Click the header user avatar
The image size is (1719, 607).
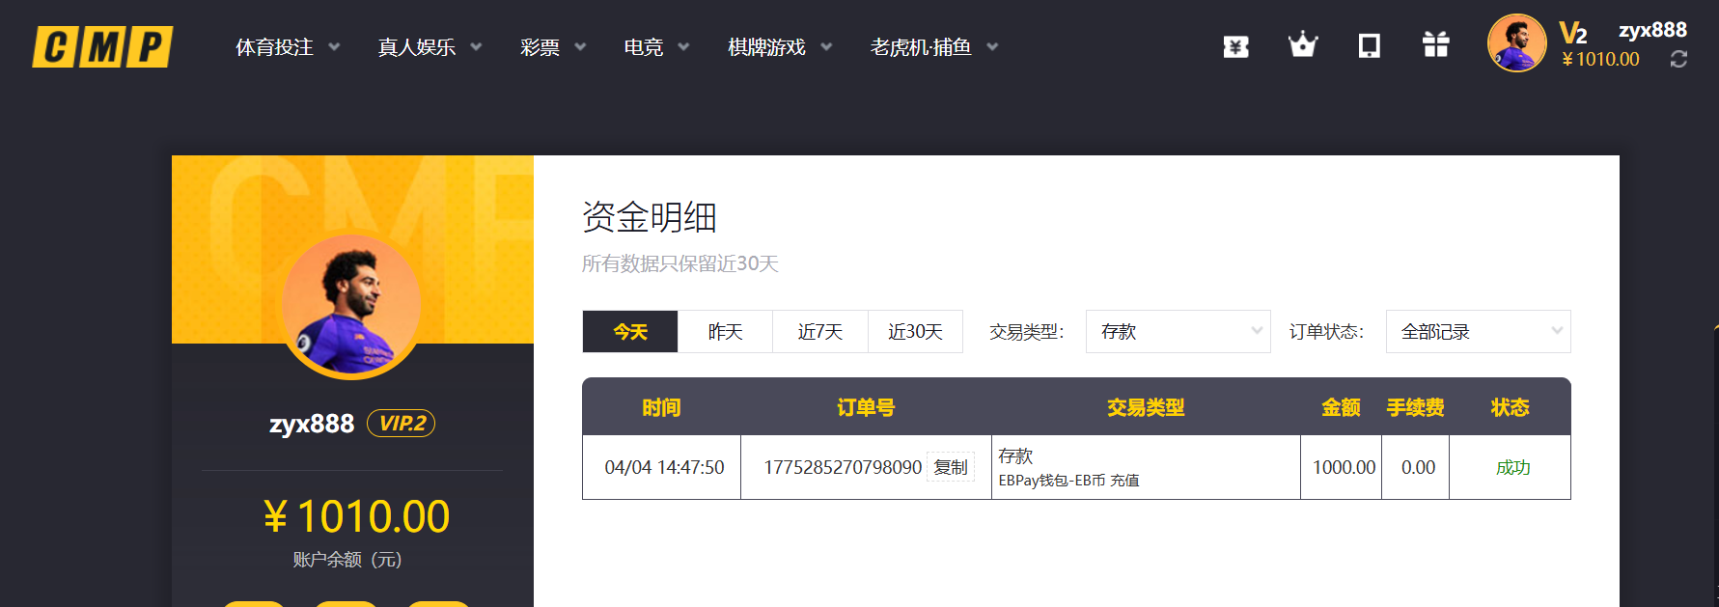(1515, 43)
